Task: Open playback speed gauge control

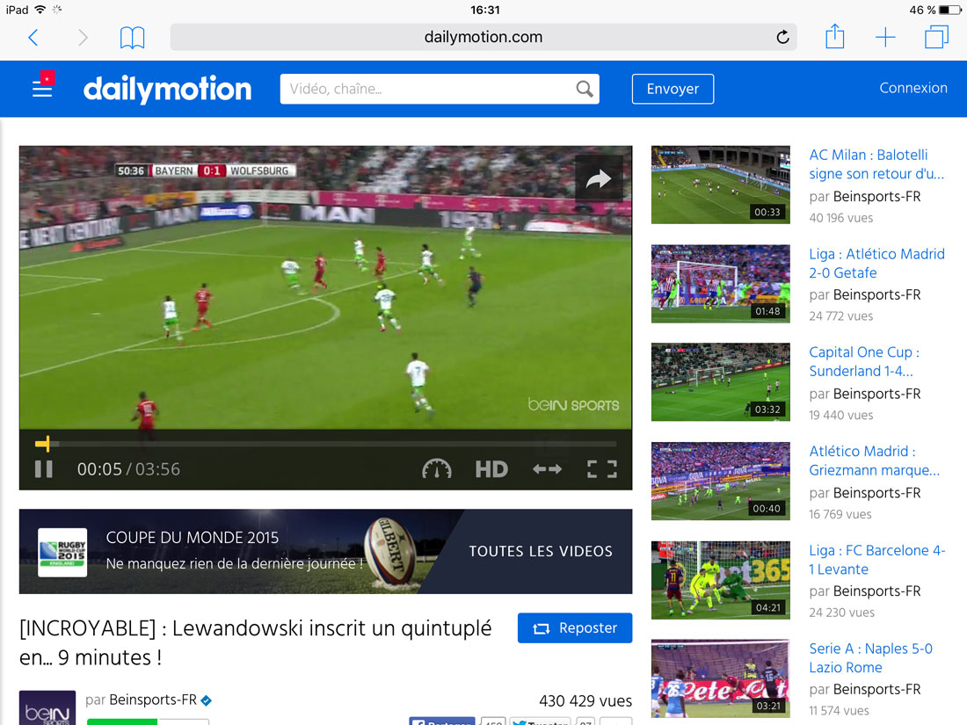Action: 437,469
